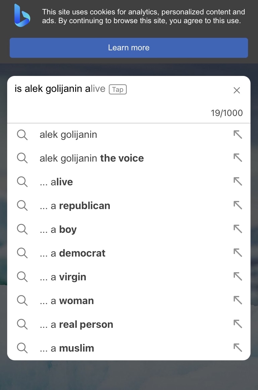The height and width of the screenshot is (390, 258).
Task: Click fill arrow next to 'a woman'
Action: [x=238, y=301]
